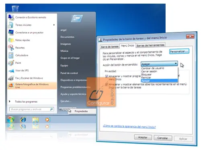Launch the Paint icon
This screenshot has height=150, width=201.
click(x=11, y=63)
